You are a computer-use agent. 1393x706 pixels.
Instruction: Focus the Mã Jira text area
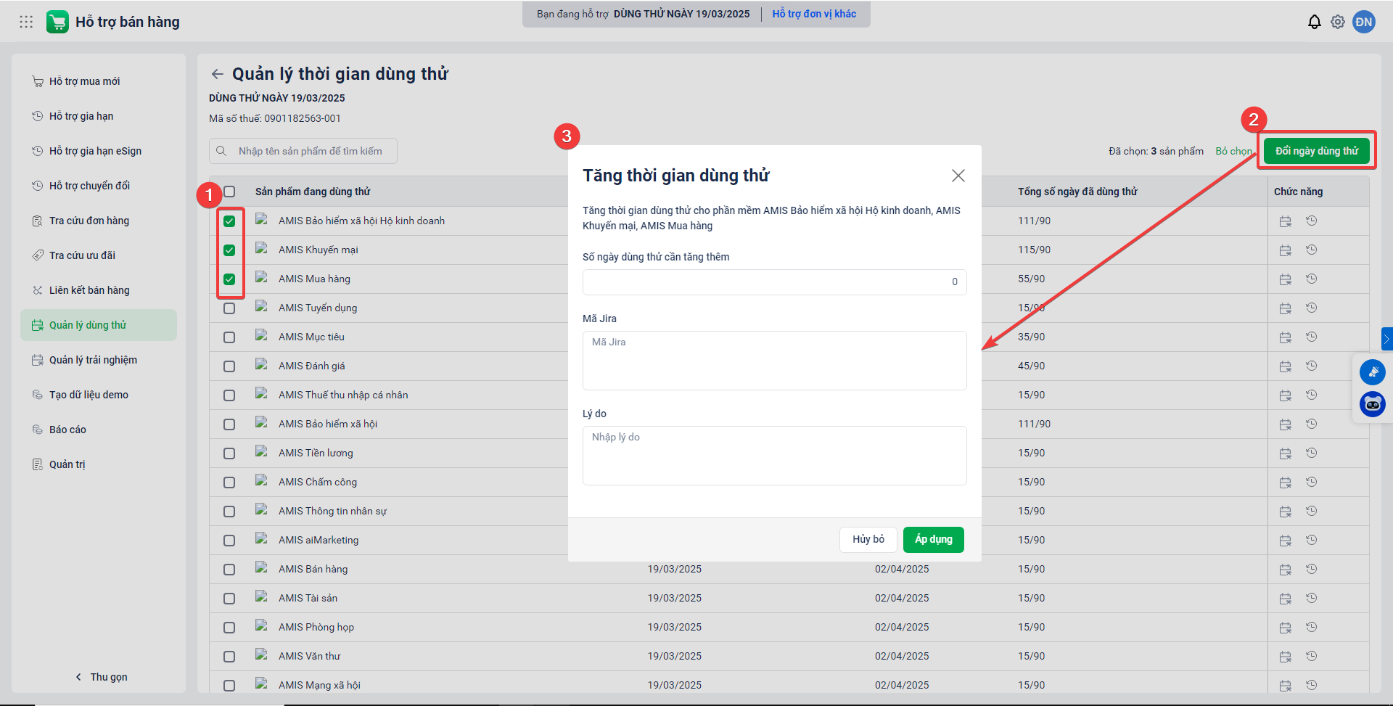point(774,361)
